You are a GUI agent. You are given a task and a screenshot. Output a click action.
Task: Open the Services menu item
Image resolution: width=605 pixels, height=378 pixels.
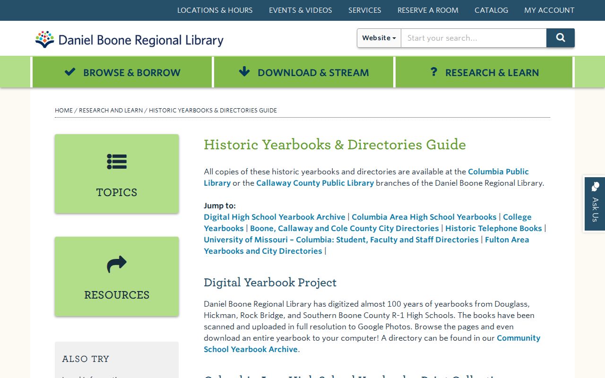point(365,10)
